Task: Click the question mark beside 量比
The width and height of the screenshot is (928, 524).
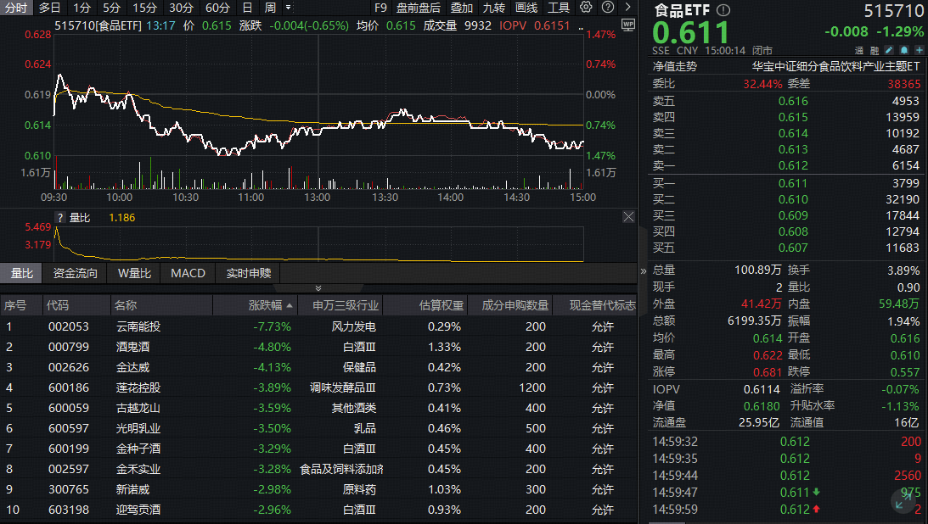Action: (60, 218)
